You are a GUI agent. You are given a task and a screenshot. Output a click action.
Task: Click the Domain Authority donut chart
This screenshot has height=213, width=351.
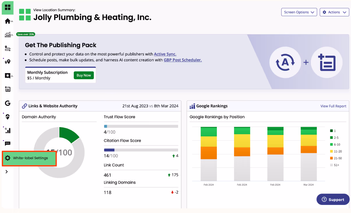coord(59,152)
